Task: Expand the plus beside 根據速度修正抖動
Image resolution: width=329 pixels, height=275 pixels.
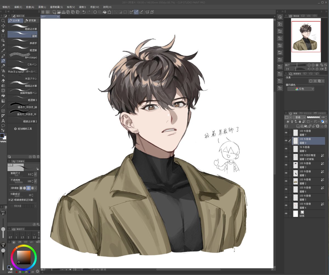Action: point(9,200)
